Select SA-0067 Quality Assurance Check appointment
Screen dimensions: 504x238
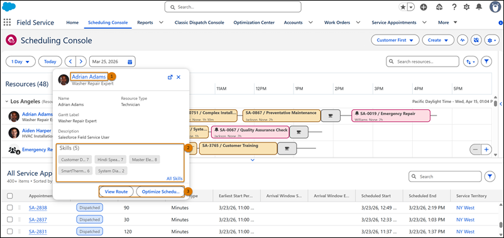pos(250,132)
